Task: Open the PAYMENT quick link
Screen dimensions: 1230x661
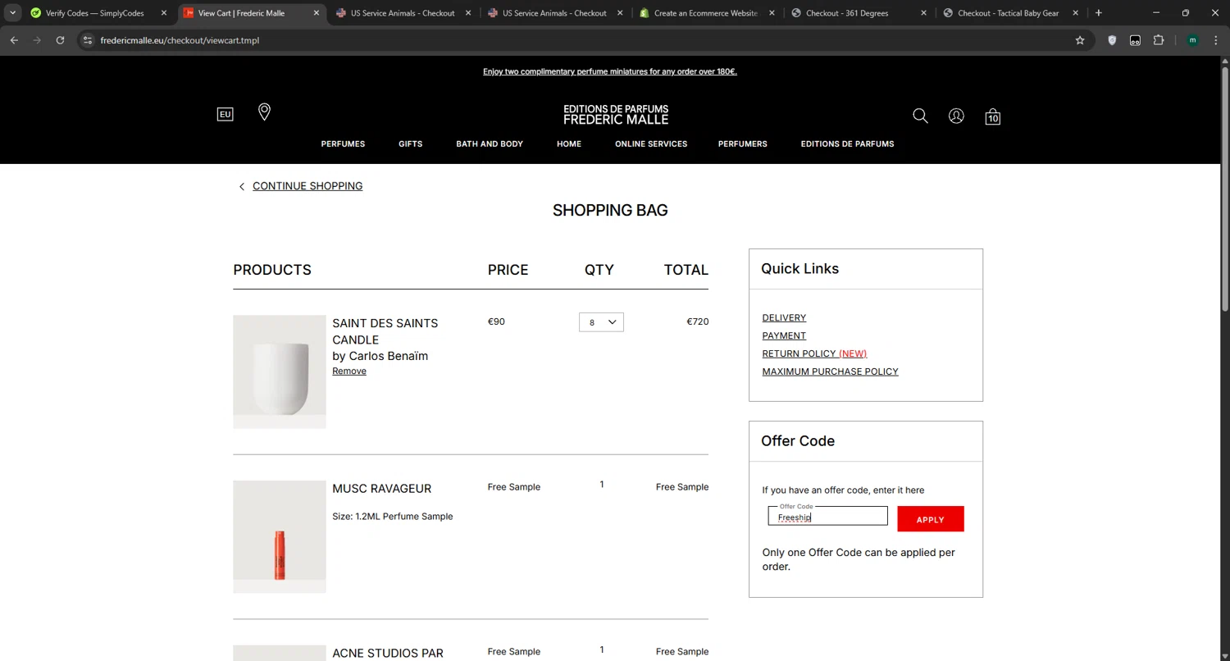Action: [x=784, y=335]
